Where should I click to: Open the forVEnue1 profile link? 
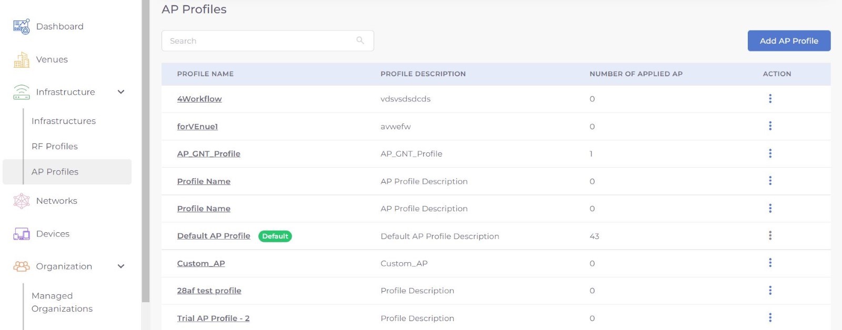tap(197, 127)
